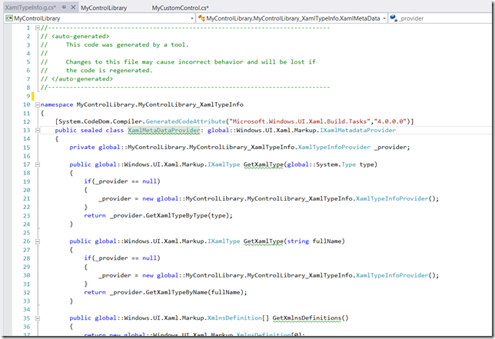Click the C# project icon in navigation bar
This screenshot has width=495, height=339.
9,18
